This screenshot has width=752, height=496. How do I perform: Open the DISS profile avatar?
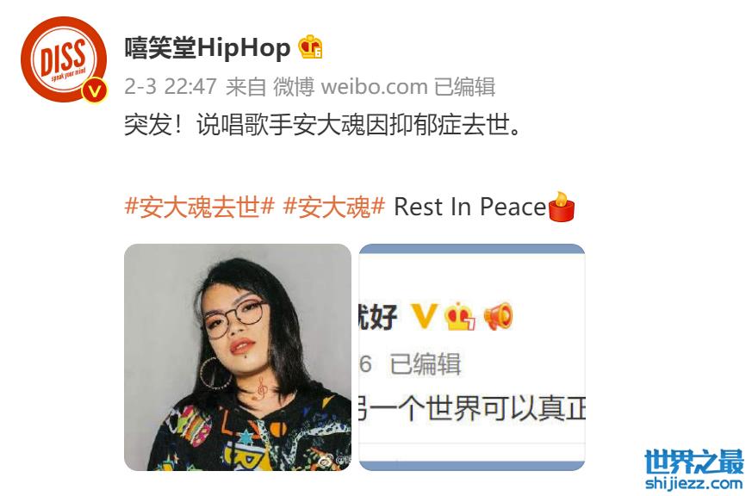tap(64, 59)
